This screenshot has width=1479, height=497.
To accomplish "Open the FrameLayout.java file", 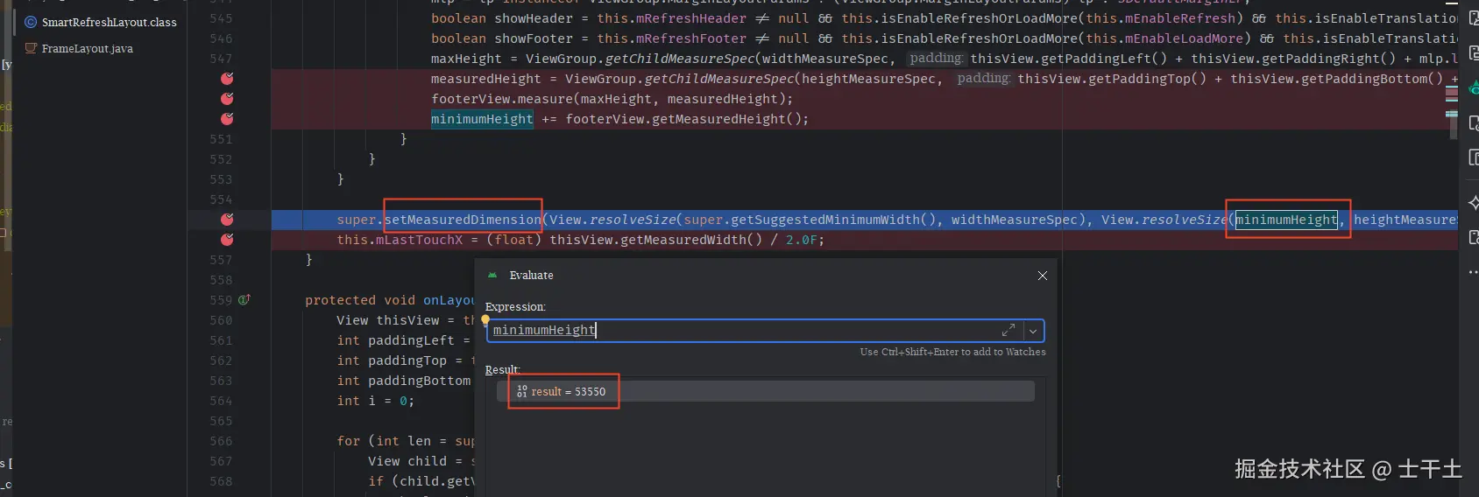I will point(88,48).
